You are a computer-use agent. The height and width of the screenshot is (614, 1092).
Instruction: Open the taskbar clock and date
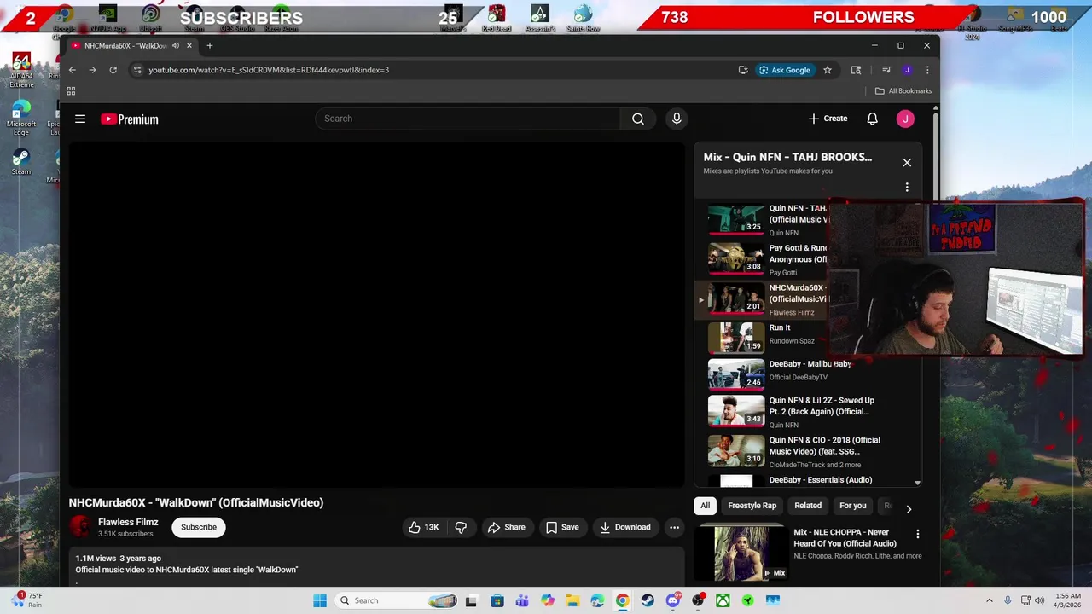point(1068,600)
